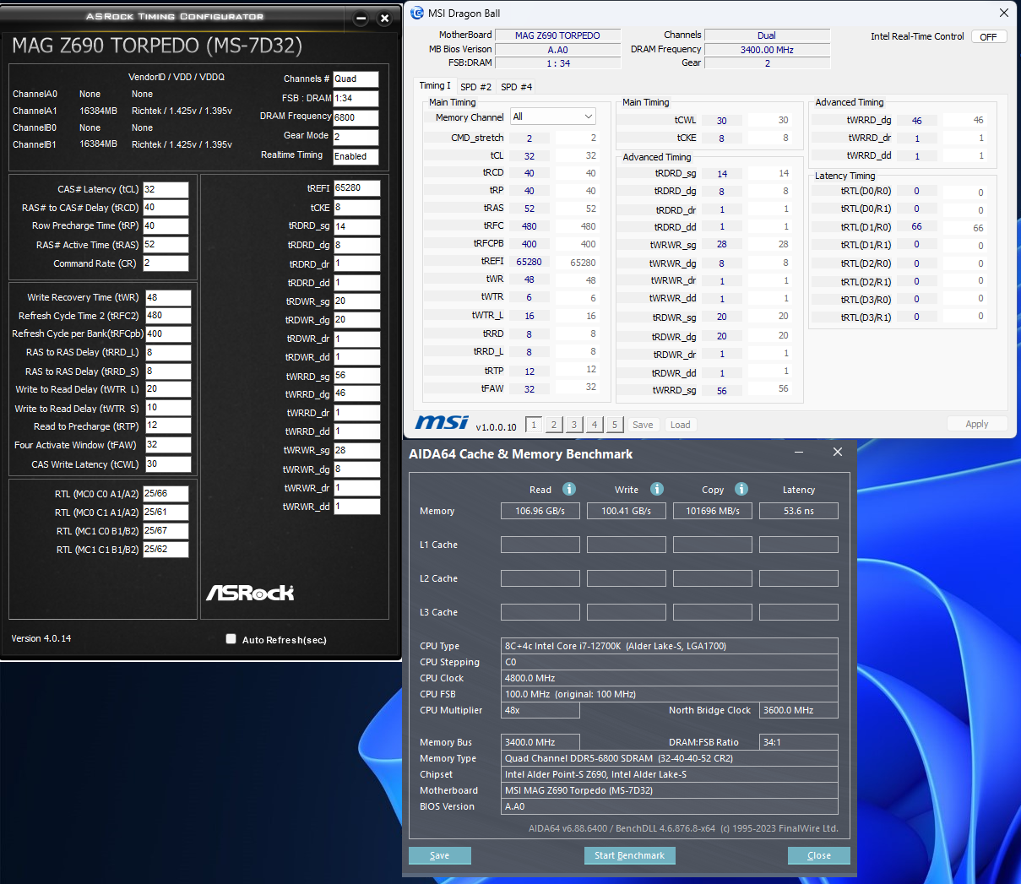Click Close in AIDA64 benchmark
The image size is (1021, 884).
click(818, 855)
